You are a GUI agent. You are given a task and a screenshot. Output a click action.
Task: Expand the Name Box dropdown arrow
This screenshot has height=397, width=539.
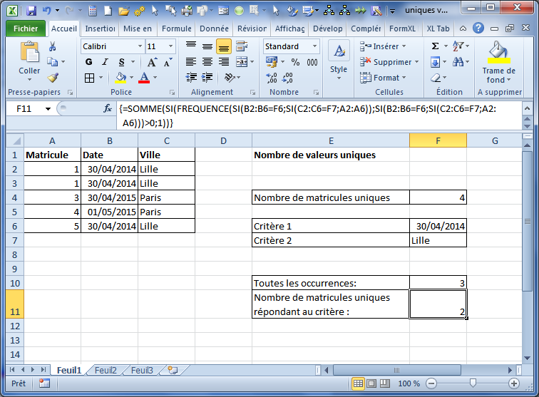(x=48, y=109)
